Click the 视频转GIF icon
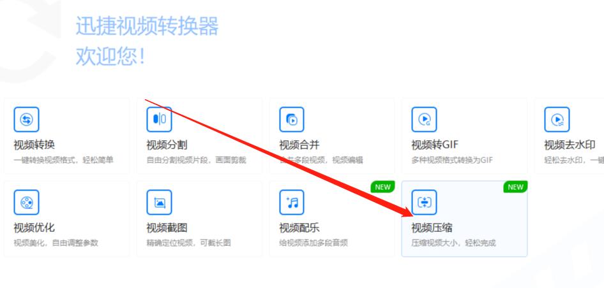 coord(424,119)
